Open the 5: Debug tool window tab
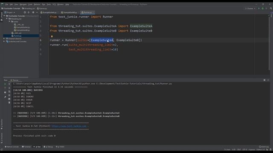 coord(48,147)
